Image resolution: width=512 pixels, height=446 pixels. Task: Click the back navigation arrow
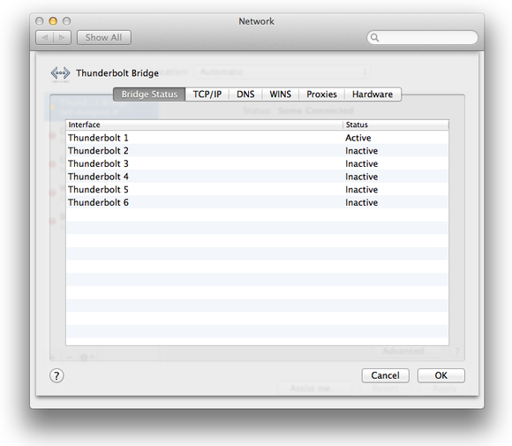click(45, 38)
